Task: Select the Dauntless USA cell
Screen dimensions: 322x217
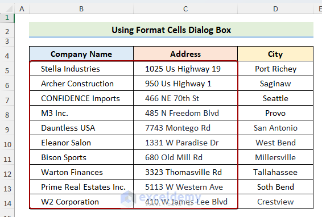Action: click(x=81, y=128)
